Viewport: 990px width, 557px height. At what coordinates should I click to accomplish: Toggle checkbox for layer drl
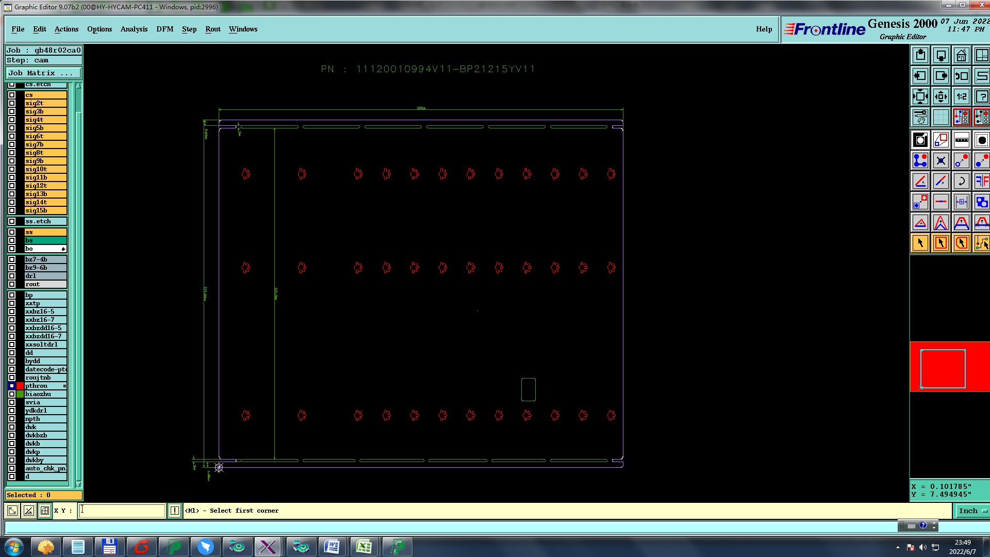12,276
